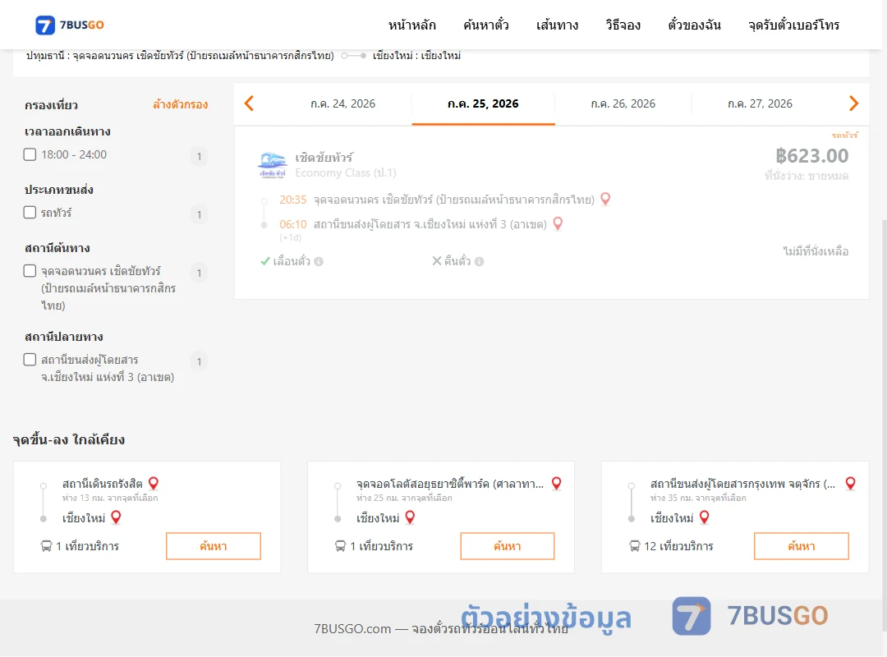Click bus icon beside 12 เที่ยวบริการ

coord(634,546)
